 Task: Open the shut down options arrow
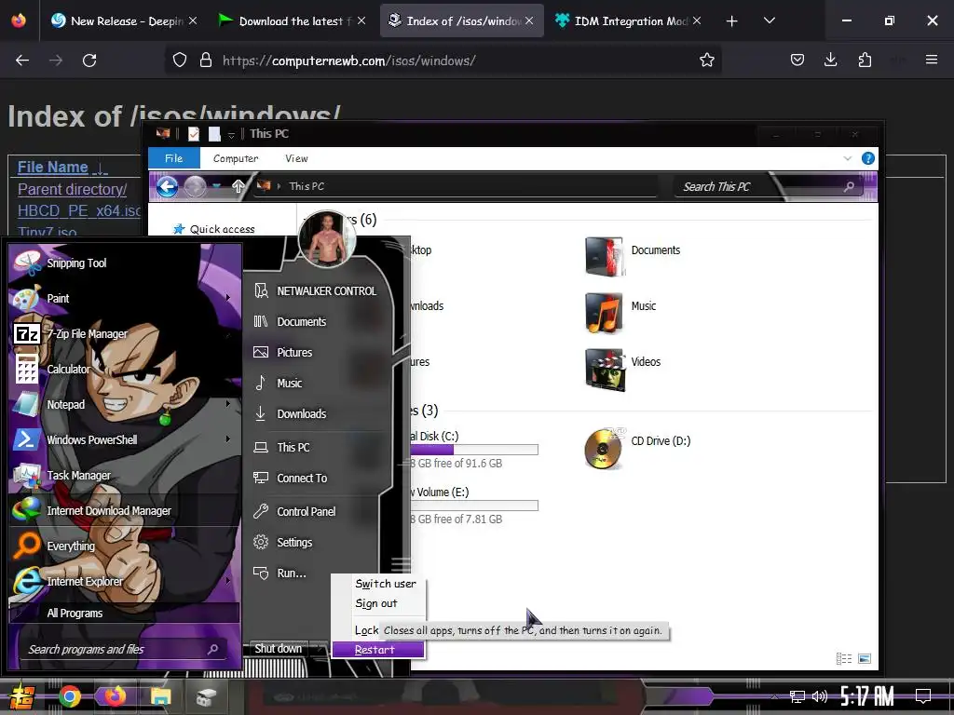pyautogui.click(x=320, y=649)
